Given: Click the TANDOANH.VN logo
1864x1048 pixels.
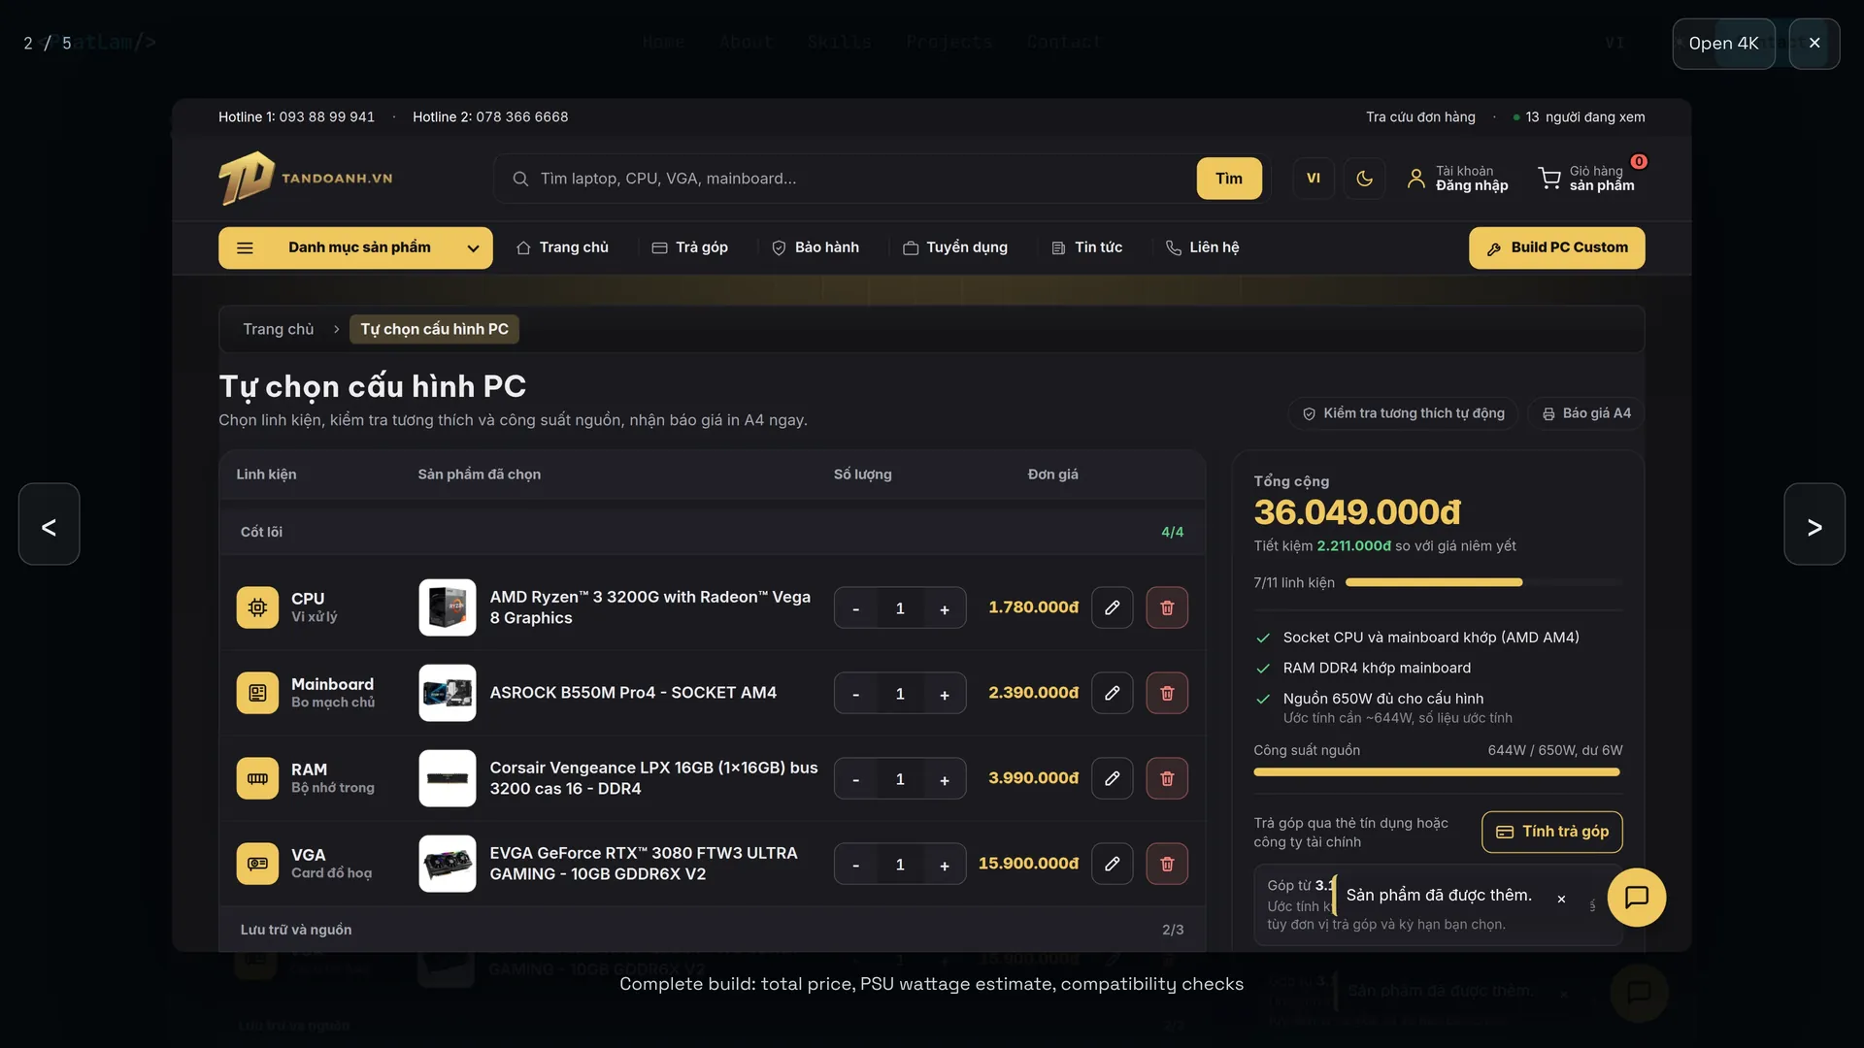Looking at the screenshot, I should click(306, 179).
